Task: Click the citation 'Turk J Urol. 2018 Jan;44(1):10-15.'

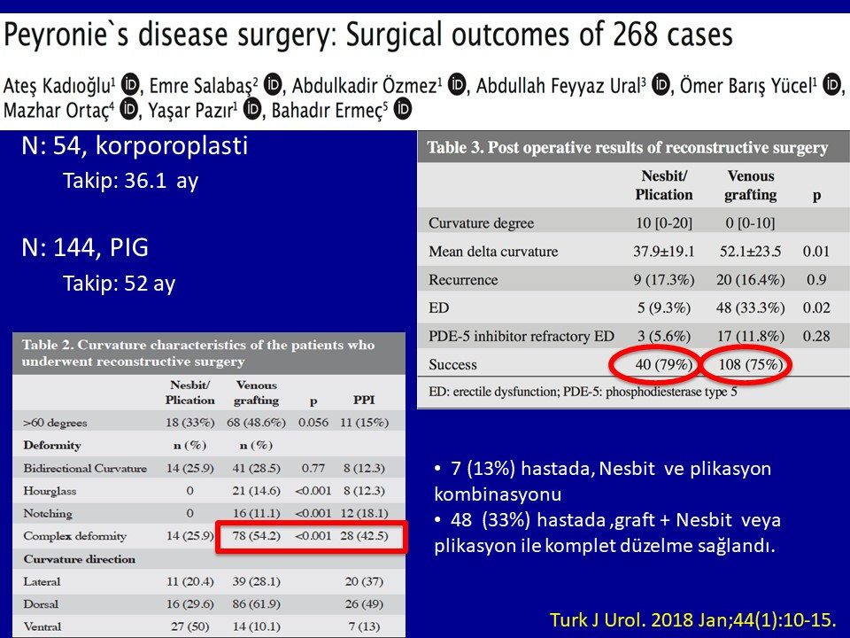Action: coord(692,619)
